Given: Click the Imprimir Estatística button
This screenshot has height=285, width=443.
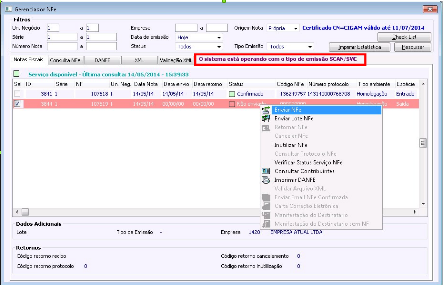Looking at the screenshot, I should (x=360, y=47).
